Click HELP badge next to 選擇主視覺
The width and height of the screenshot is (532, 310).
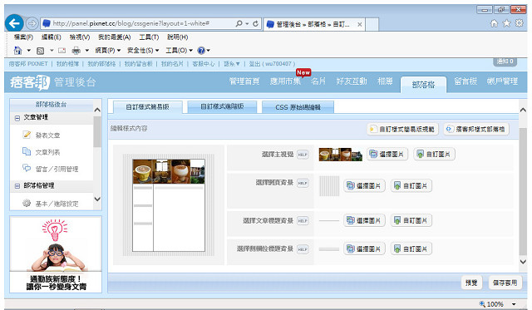pyautogui.click(x=303, y=155)
